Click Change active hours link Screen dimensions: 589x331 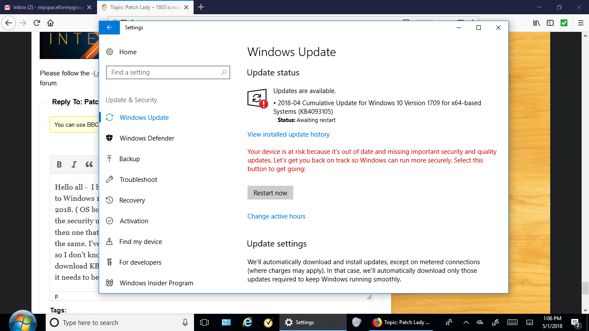[x=276, y=216]
